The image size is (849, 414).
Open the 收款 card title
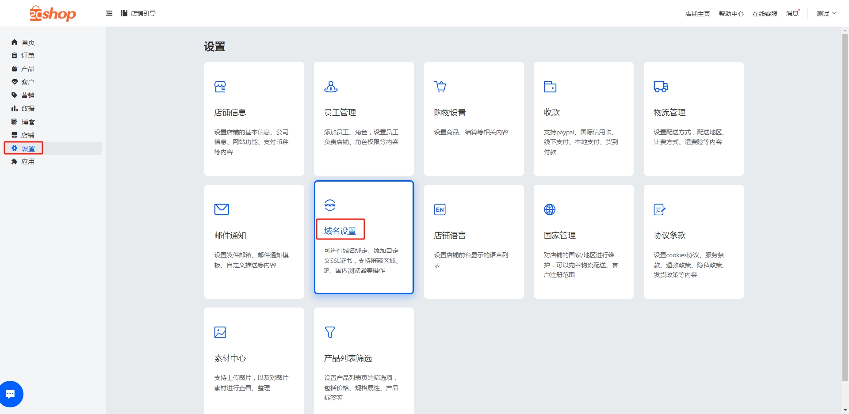click(552, 113)
